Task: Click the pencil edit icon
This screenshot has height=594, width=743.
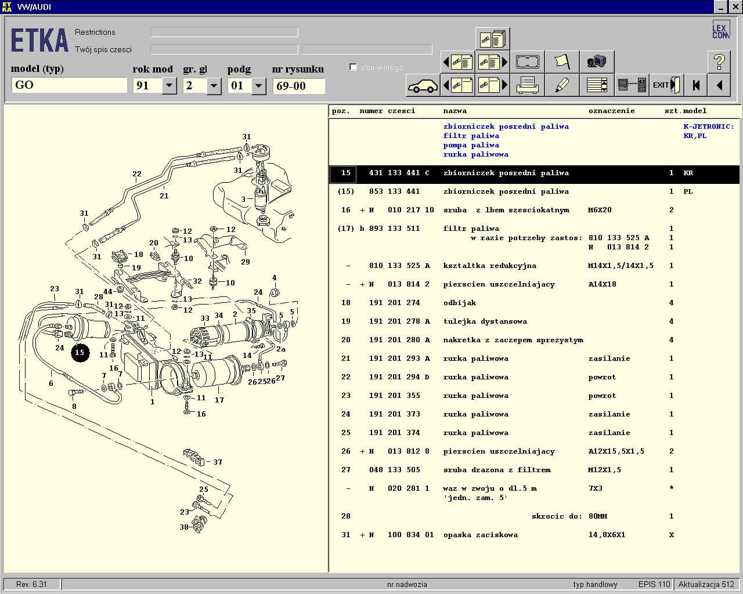Action: [x=562, y=85]
